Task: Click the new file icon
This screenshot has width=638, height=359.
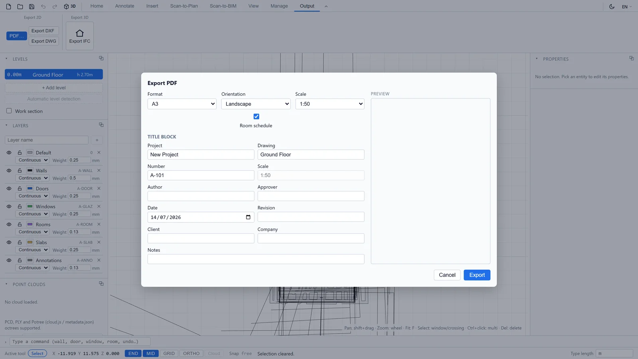Action: click(8, 6)
